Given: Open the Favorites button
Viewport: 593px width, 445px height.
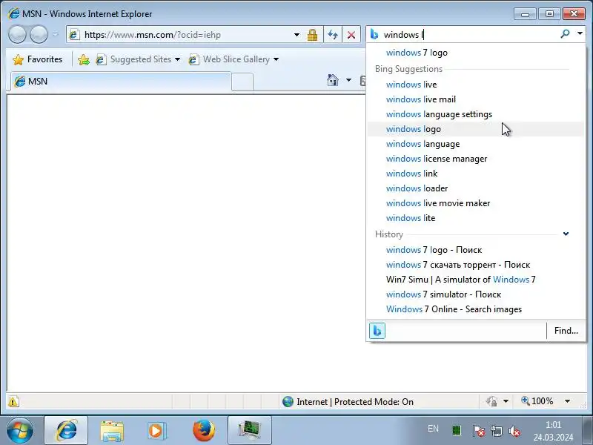Looking at the screenshot, I should click(38, 59).
